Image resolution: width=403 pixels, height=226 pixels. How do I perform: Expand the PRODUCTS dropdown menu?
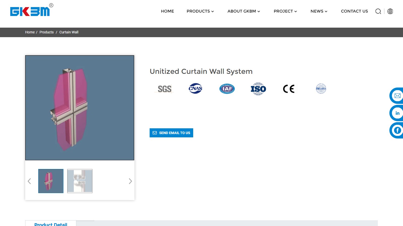coord(200,11)
